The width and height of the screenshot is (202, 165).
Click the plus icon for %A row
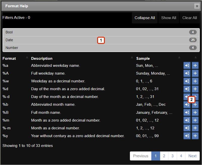pyautogui.click(x=195, y=73)
